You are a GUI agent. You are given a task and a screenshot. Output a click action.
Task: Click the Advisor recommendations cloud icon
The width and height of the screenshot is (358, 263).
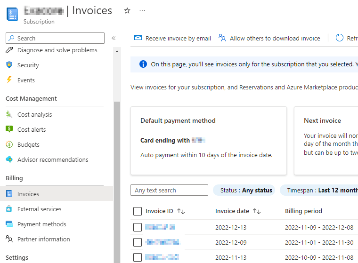point(9,159)
